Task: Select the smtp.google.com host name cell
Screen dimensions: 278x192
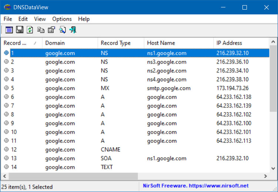Action: [169, 88]
